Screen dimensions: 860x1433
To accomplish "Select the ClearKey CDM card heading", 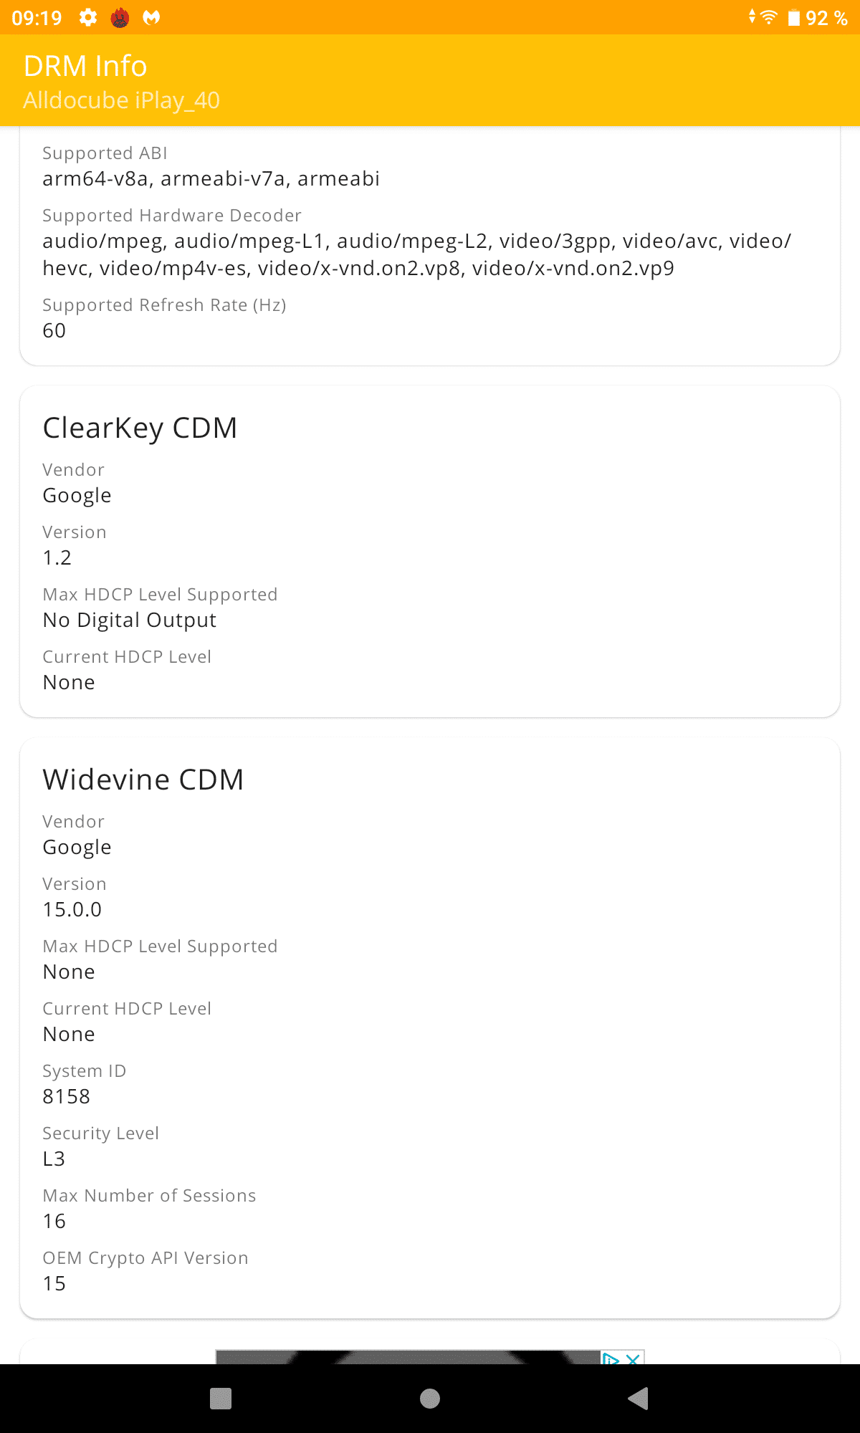I will point(140,428).
